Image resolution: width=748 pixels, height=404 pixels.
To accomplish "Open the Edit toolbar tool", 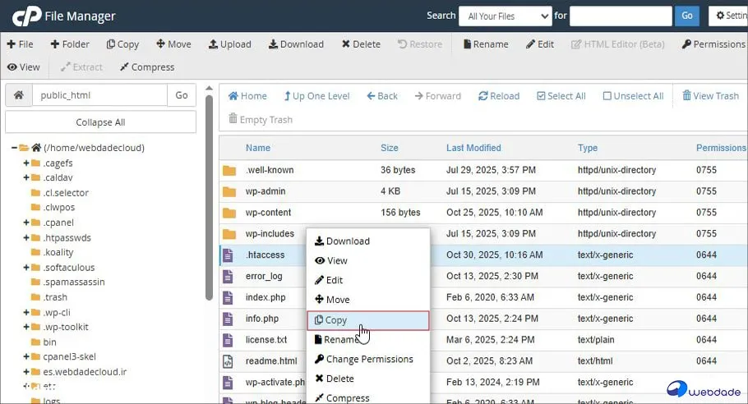I will (539, 44).
